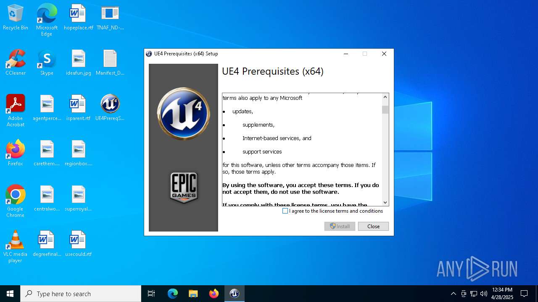Select the Manifest_D text file icon
The width and height of the screenshot is (538, 302).
(110, 63)
